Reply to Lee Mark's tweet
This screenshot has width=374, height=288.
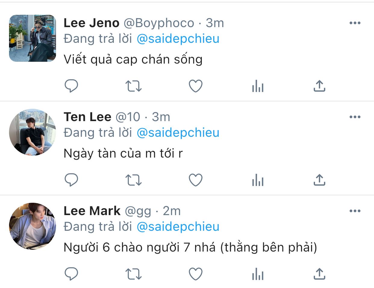[x=71, y=274]
